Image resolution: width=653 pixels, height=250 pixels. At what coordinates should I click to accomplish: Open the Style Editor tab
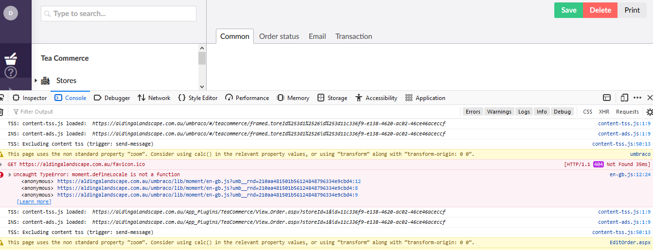click(x=197, y=98)
